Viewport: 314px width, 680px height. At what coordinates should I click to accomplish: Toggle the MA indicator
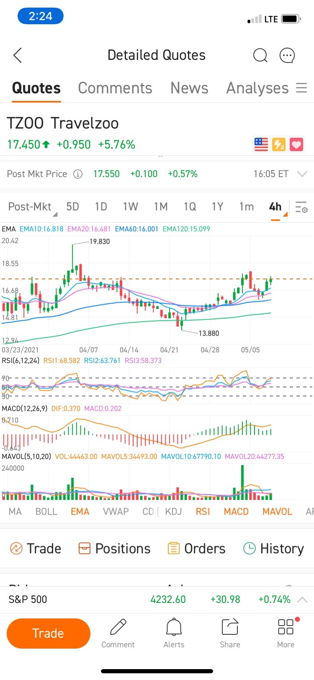(x=15, y=512)
